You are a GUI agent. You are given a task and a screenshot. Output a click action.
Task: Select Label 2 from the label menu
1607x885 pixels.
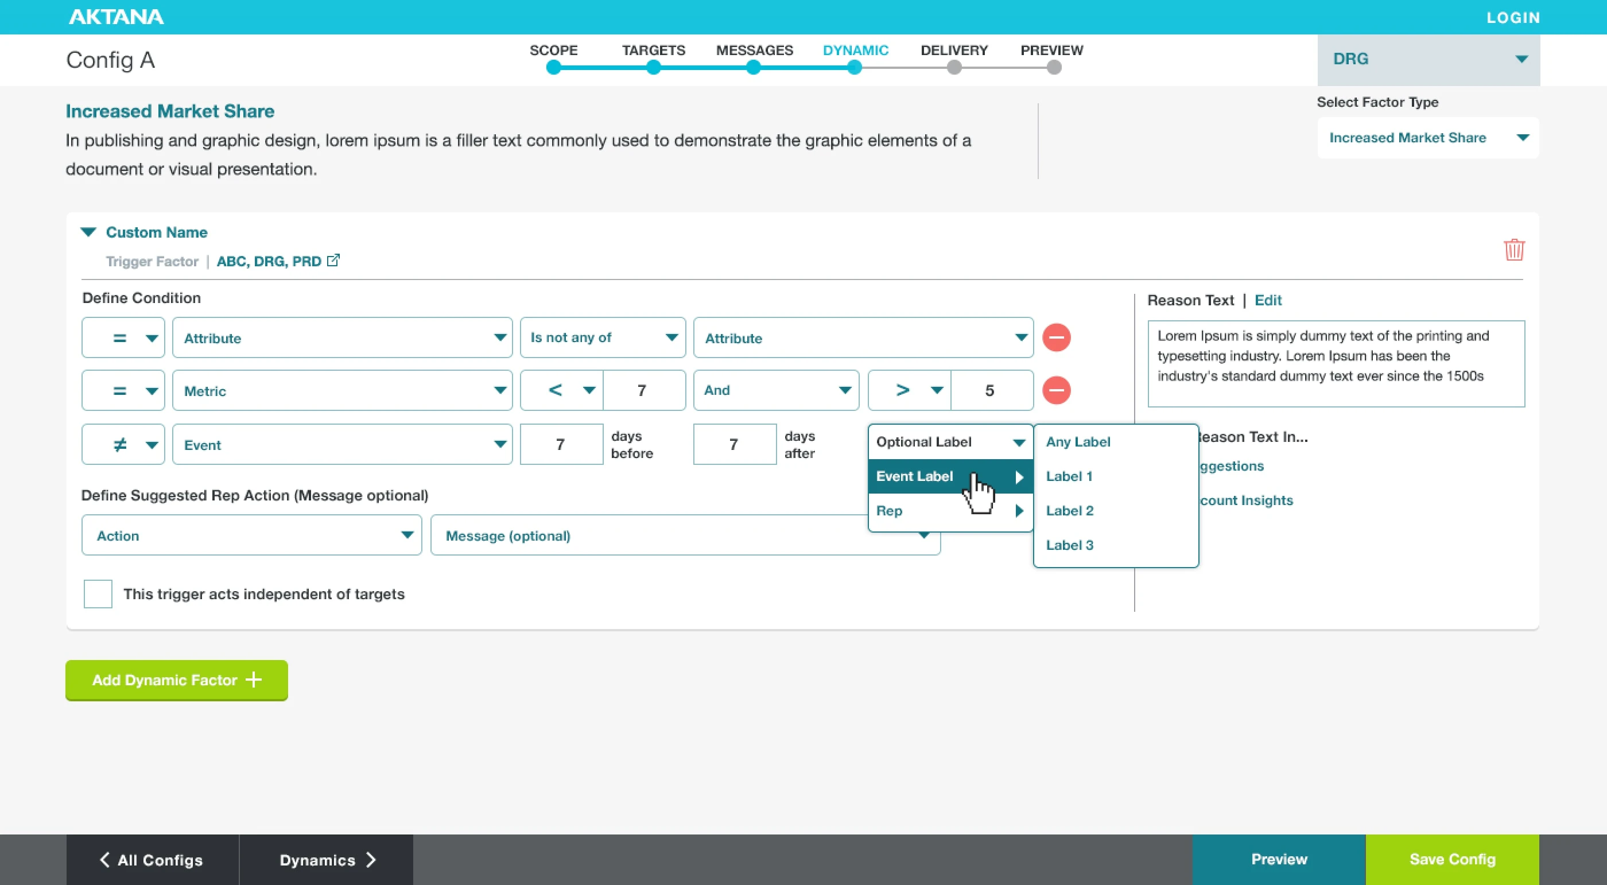pyautogui.click(x=1069, y=510)
